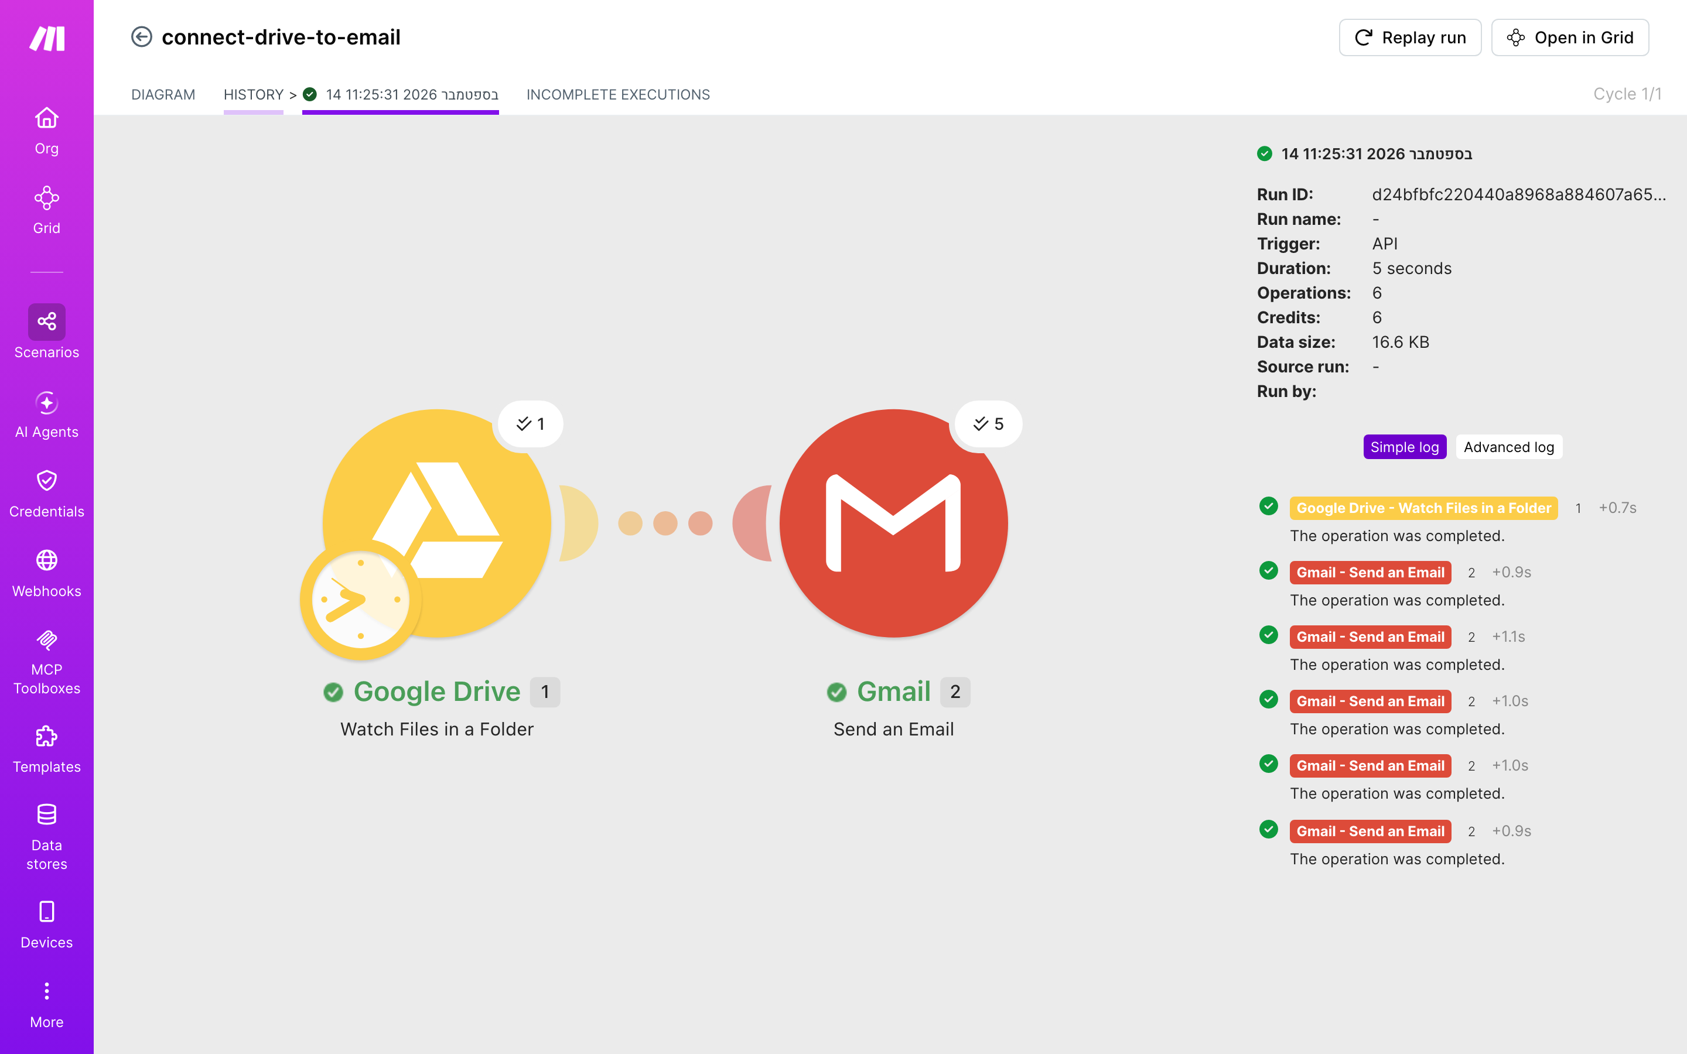Screen dimensions: 1687x1054
Task: Click the Run ID value
Action: tap(1519, 194)
